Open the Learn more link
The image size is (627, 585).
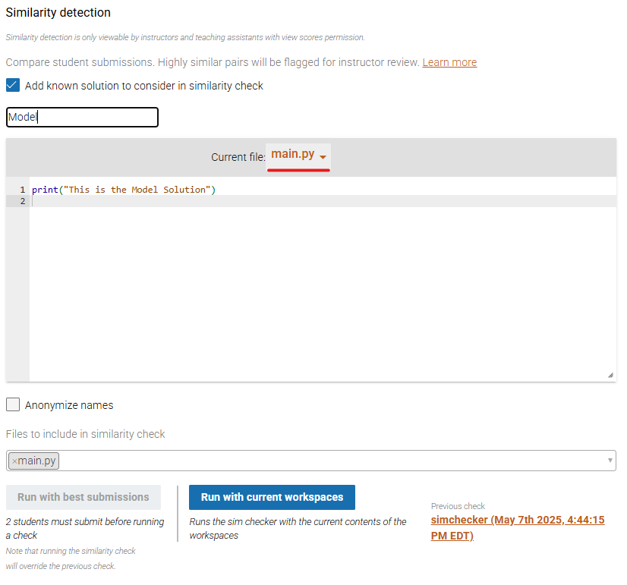(449, 62)
